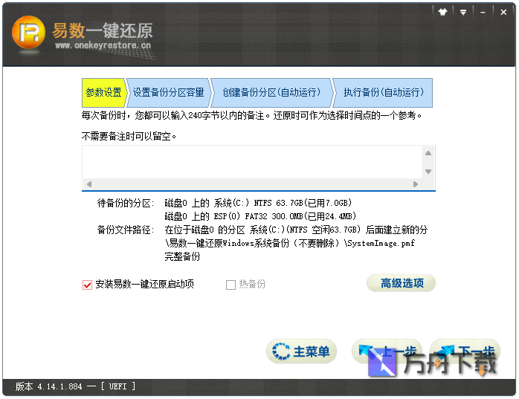Open 高级选项 advanced options

tap(402, 283)
